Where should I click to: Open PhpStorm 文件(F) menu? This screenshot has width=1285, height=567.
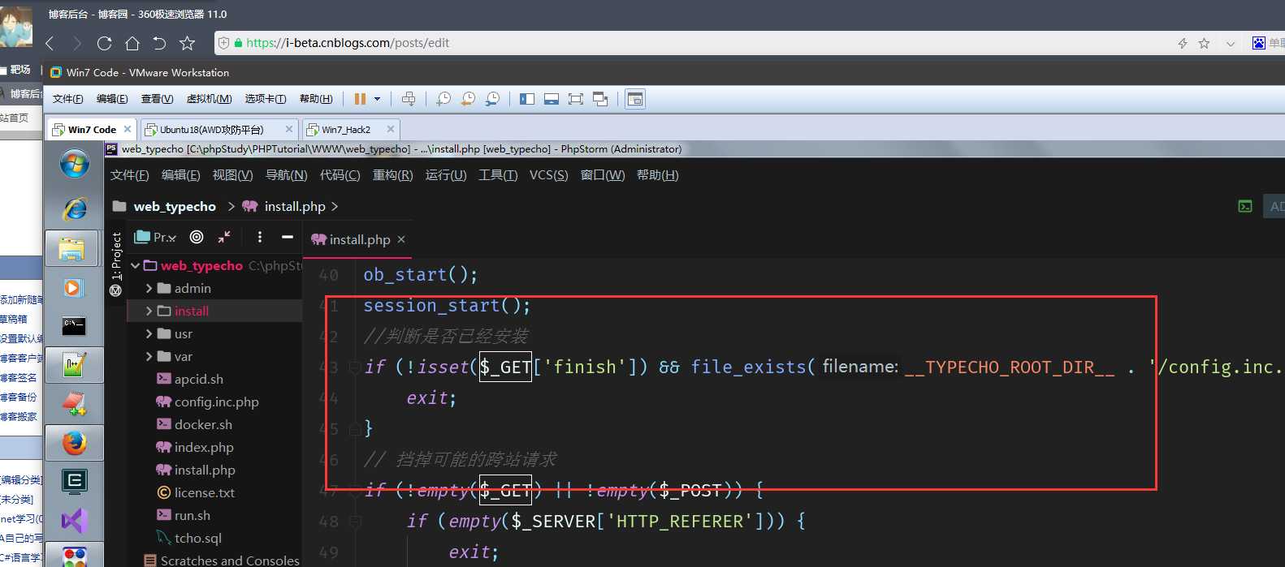tap(130, 175)
